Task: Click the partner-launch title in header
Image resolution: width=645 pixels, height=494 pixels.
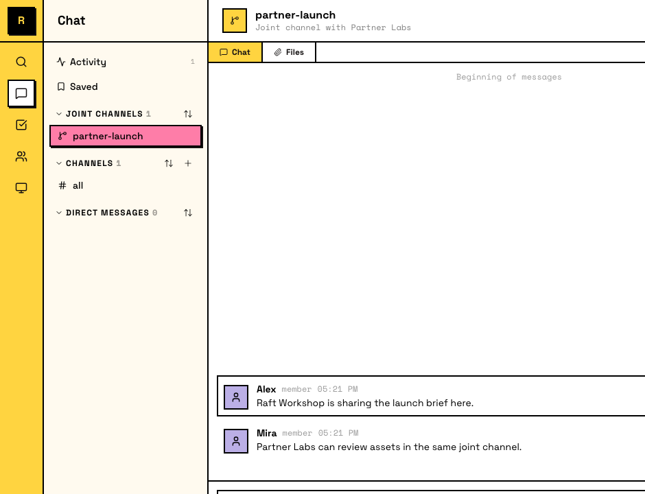Action: [295, 15]
